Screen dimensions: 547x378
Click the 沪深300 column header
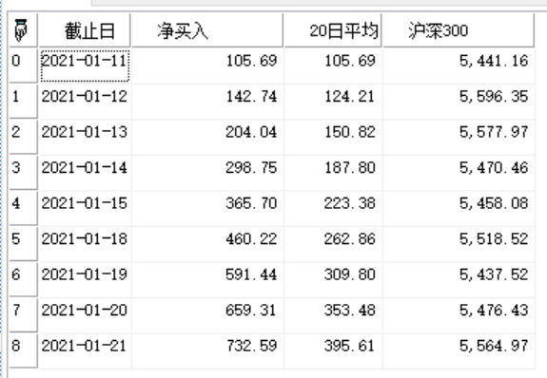(459, 30)
